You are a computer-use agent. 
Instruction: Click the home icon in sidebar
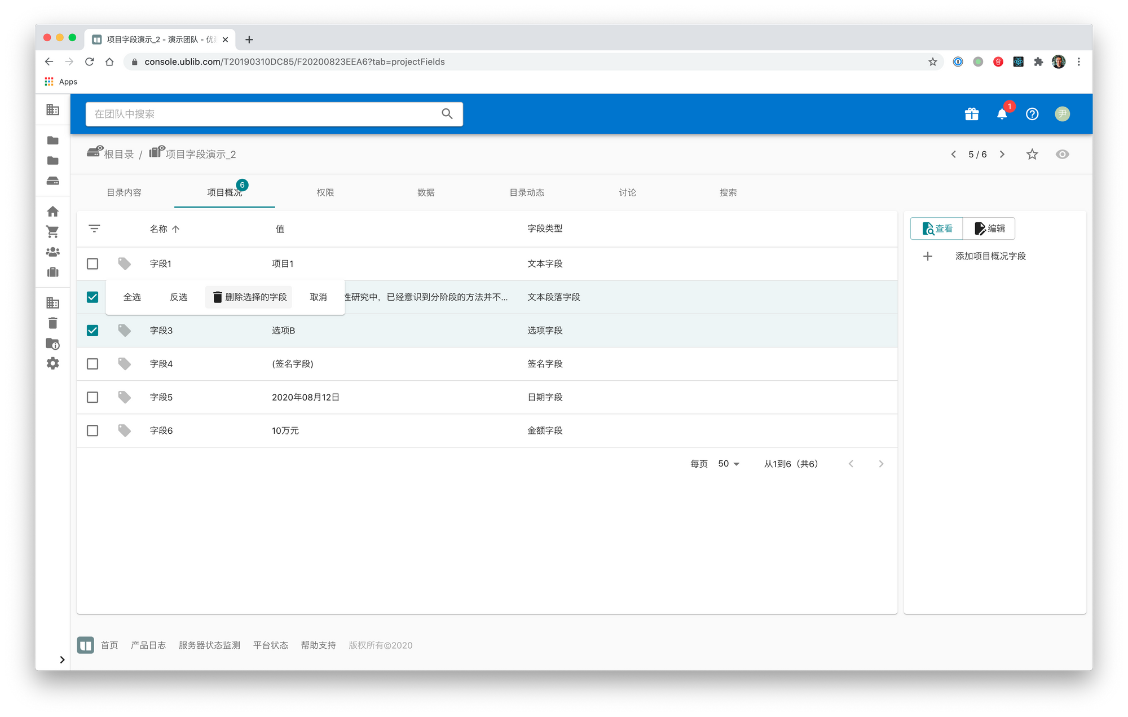coord(52,212)
